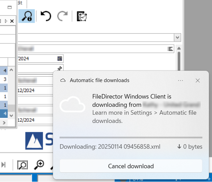
Task: Click list scroll down chevron
Action: point(11,115)
